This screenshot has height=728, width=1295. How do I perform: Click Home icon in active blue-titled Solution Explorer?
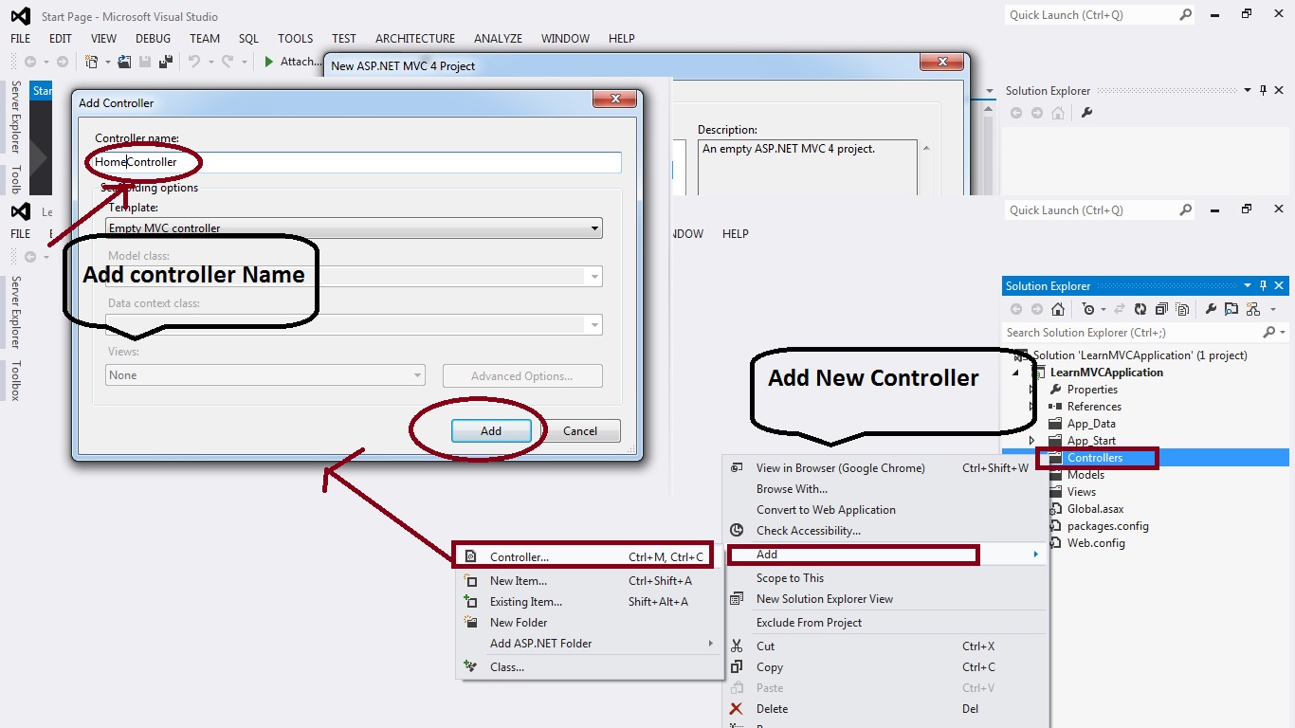click(1058, 309)
